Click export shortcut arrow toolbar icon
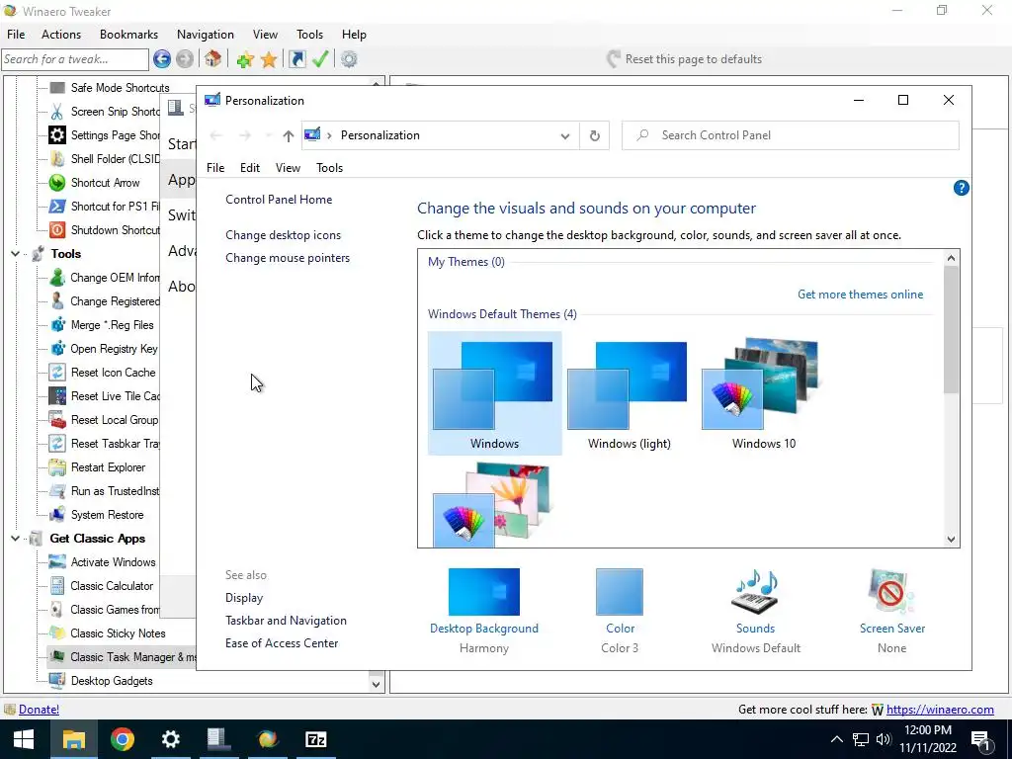 [296, 59]
